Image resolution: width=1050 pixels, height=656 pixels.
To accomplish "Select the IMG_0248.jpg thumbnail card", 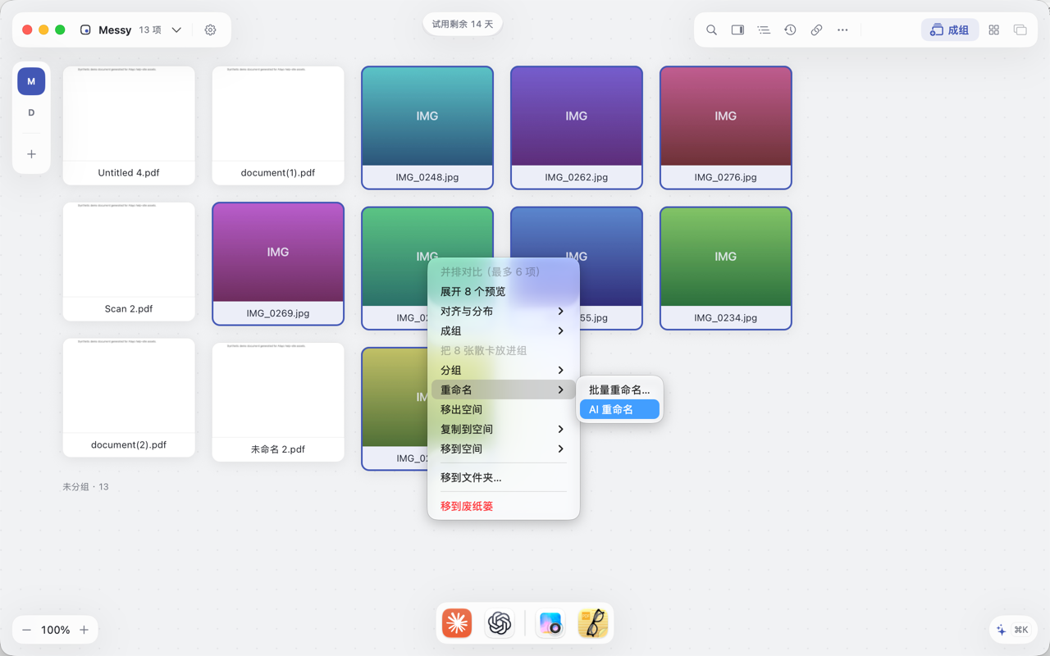I will (x=427, y=128).
